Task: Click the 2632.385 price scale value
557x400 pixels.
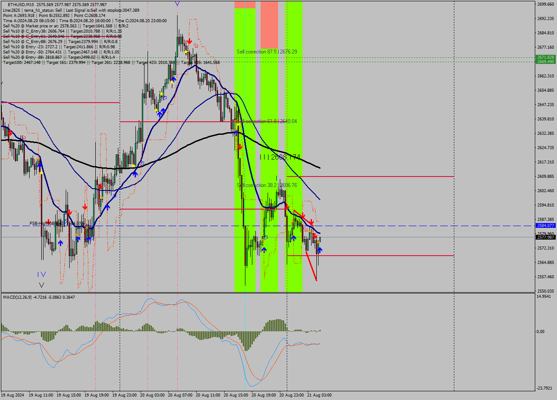Action: coord(545,133)
